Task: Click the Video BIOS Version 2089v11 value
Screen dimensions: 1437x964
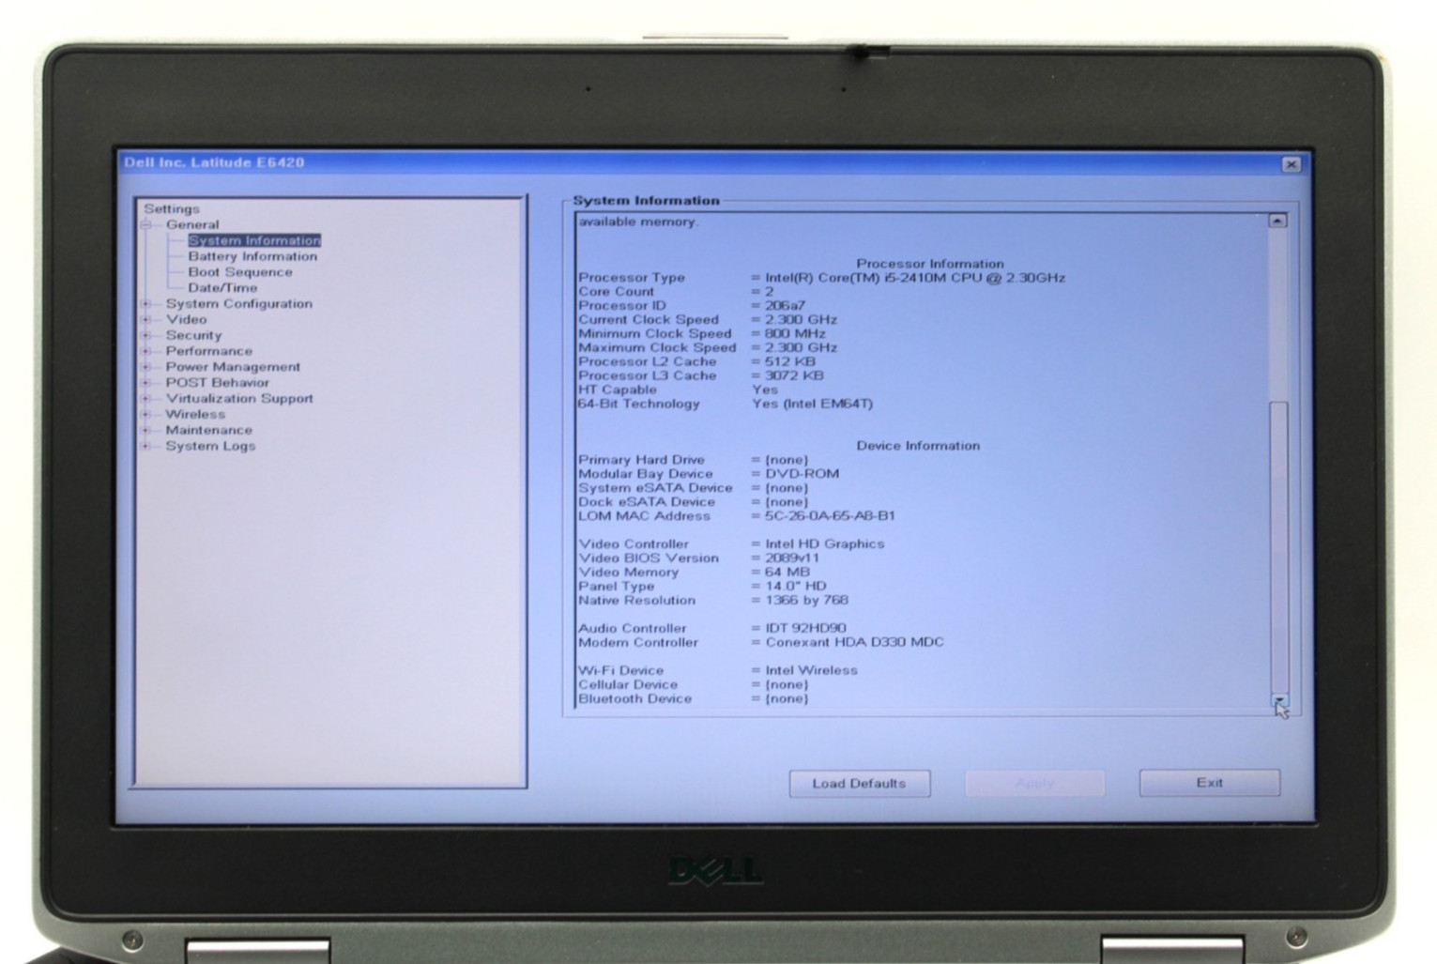Action: pyautogui.click(x=792, y=559)
